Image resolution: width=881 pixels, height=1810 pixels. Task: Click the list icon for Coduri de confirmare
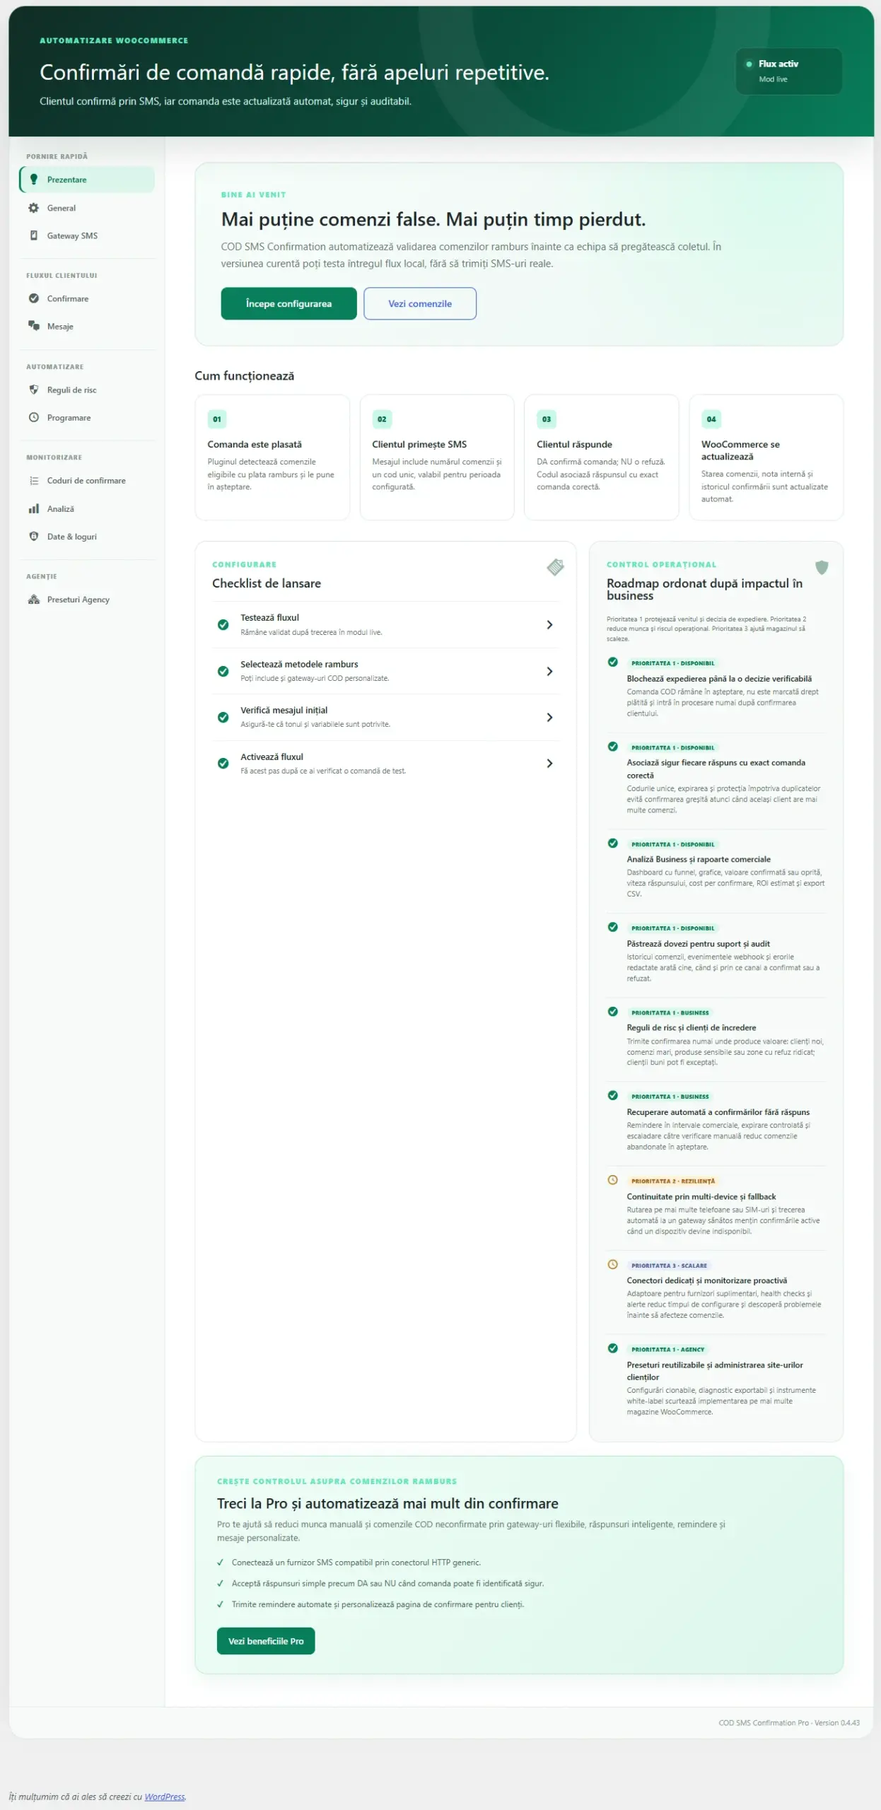click(33, 481)
